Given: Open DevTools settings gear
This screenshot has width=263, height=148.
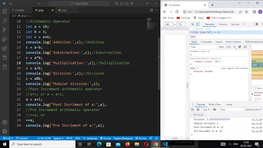Looking at the screenshot, I should coord(257,24).
